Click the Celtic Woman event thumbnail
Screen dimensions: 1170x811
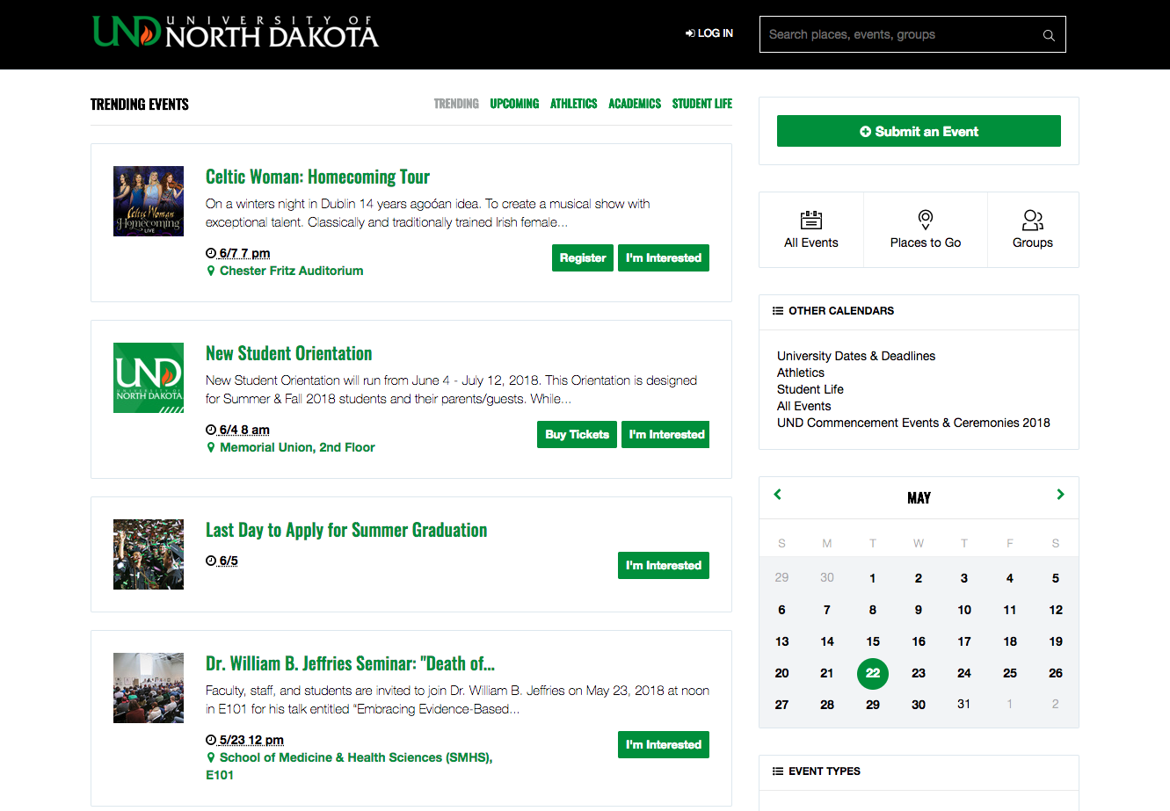click(x=149, y=201)
